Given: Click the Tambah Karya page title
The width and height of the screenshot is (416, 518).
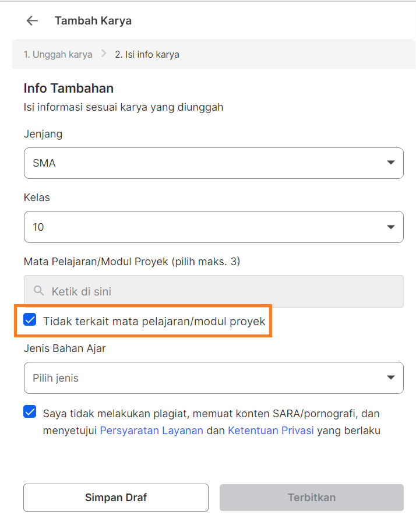Looking at the screenshot, I should tap(93, 20).
